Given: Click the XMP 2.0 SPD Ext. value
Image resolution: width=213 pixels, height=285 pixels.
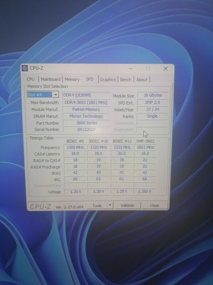Looking at the screenshot, I should click(152, 102).
